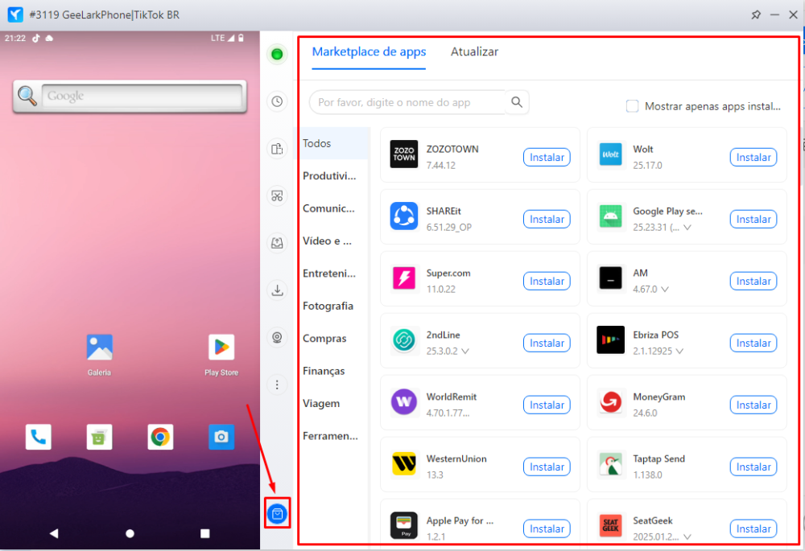The width and height of the screenshot is (805, 551).
Task: Click the app name search field
Action: tap(408, 102)
